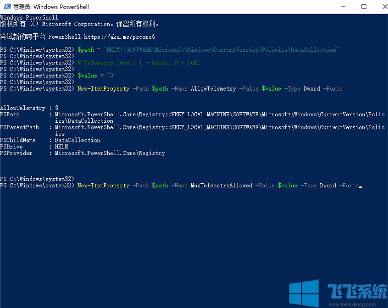This screenshot has height=308, width=388.
Task: Click the https://aka.ms/pscore6 URL text
Action: [119, 37]
